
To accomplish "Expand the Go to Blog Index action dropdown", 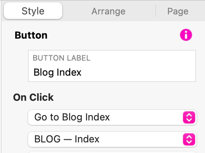I will 112,117.
